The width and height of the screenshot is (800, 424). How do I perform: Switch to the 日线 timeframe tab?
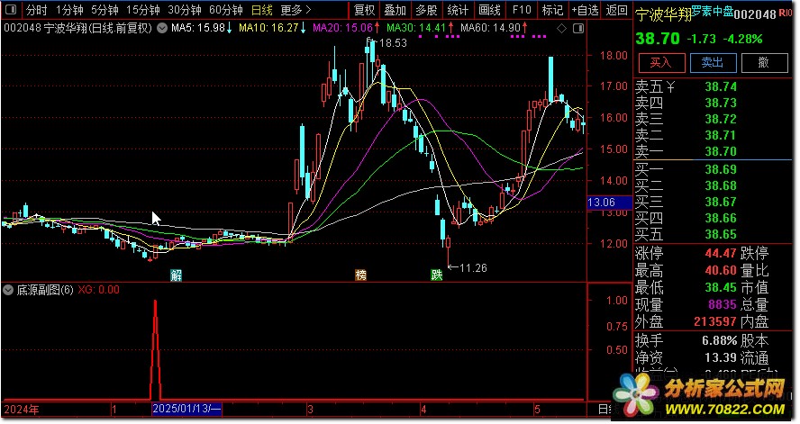[x=262, y=10]
